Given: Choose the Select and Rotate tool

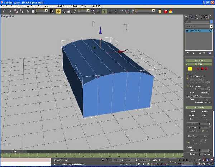Looking at the screenshot, I should coord(63,11).
